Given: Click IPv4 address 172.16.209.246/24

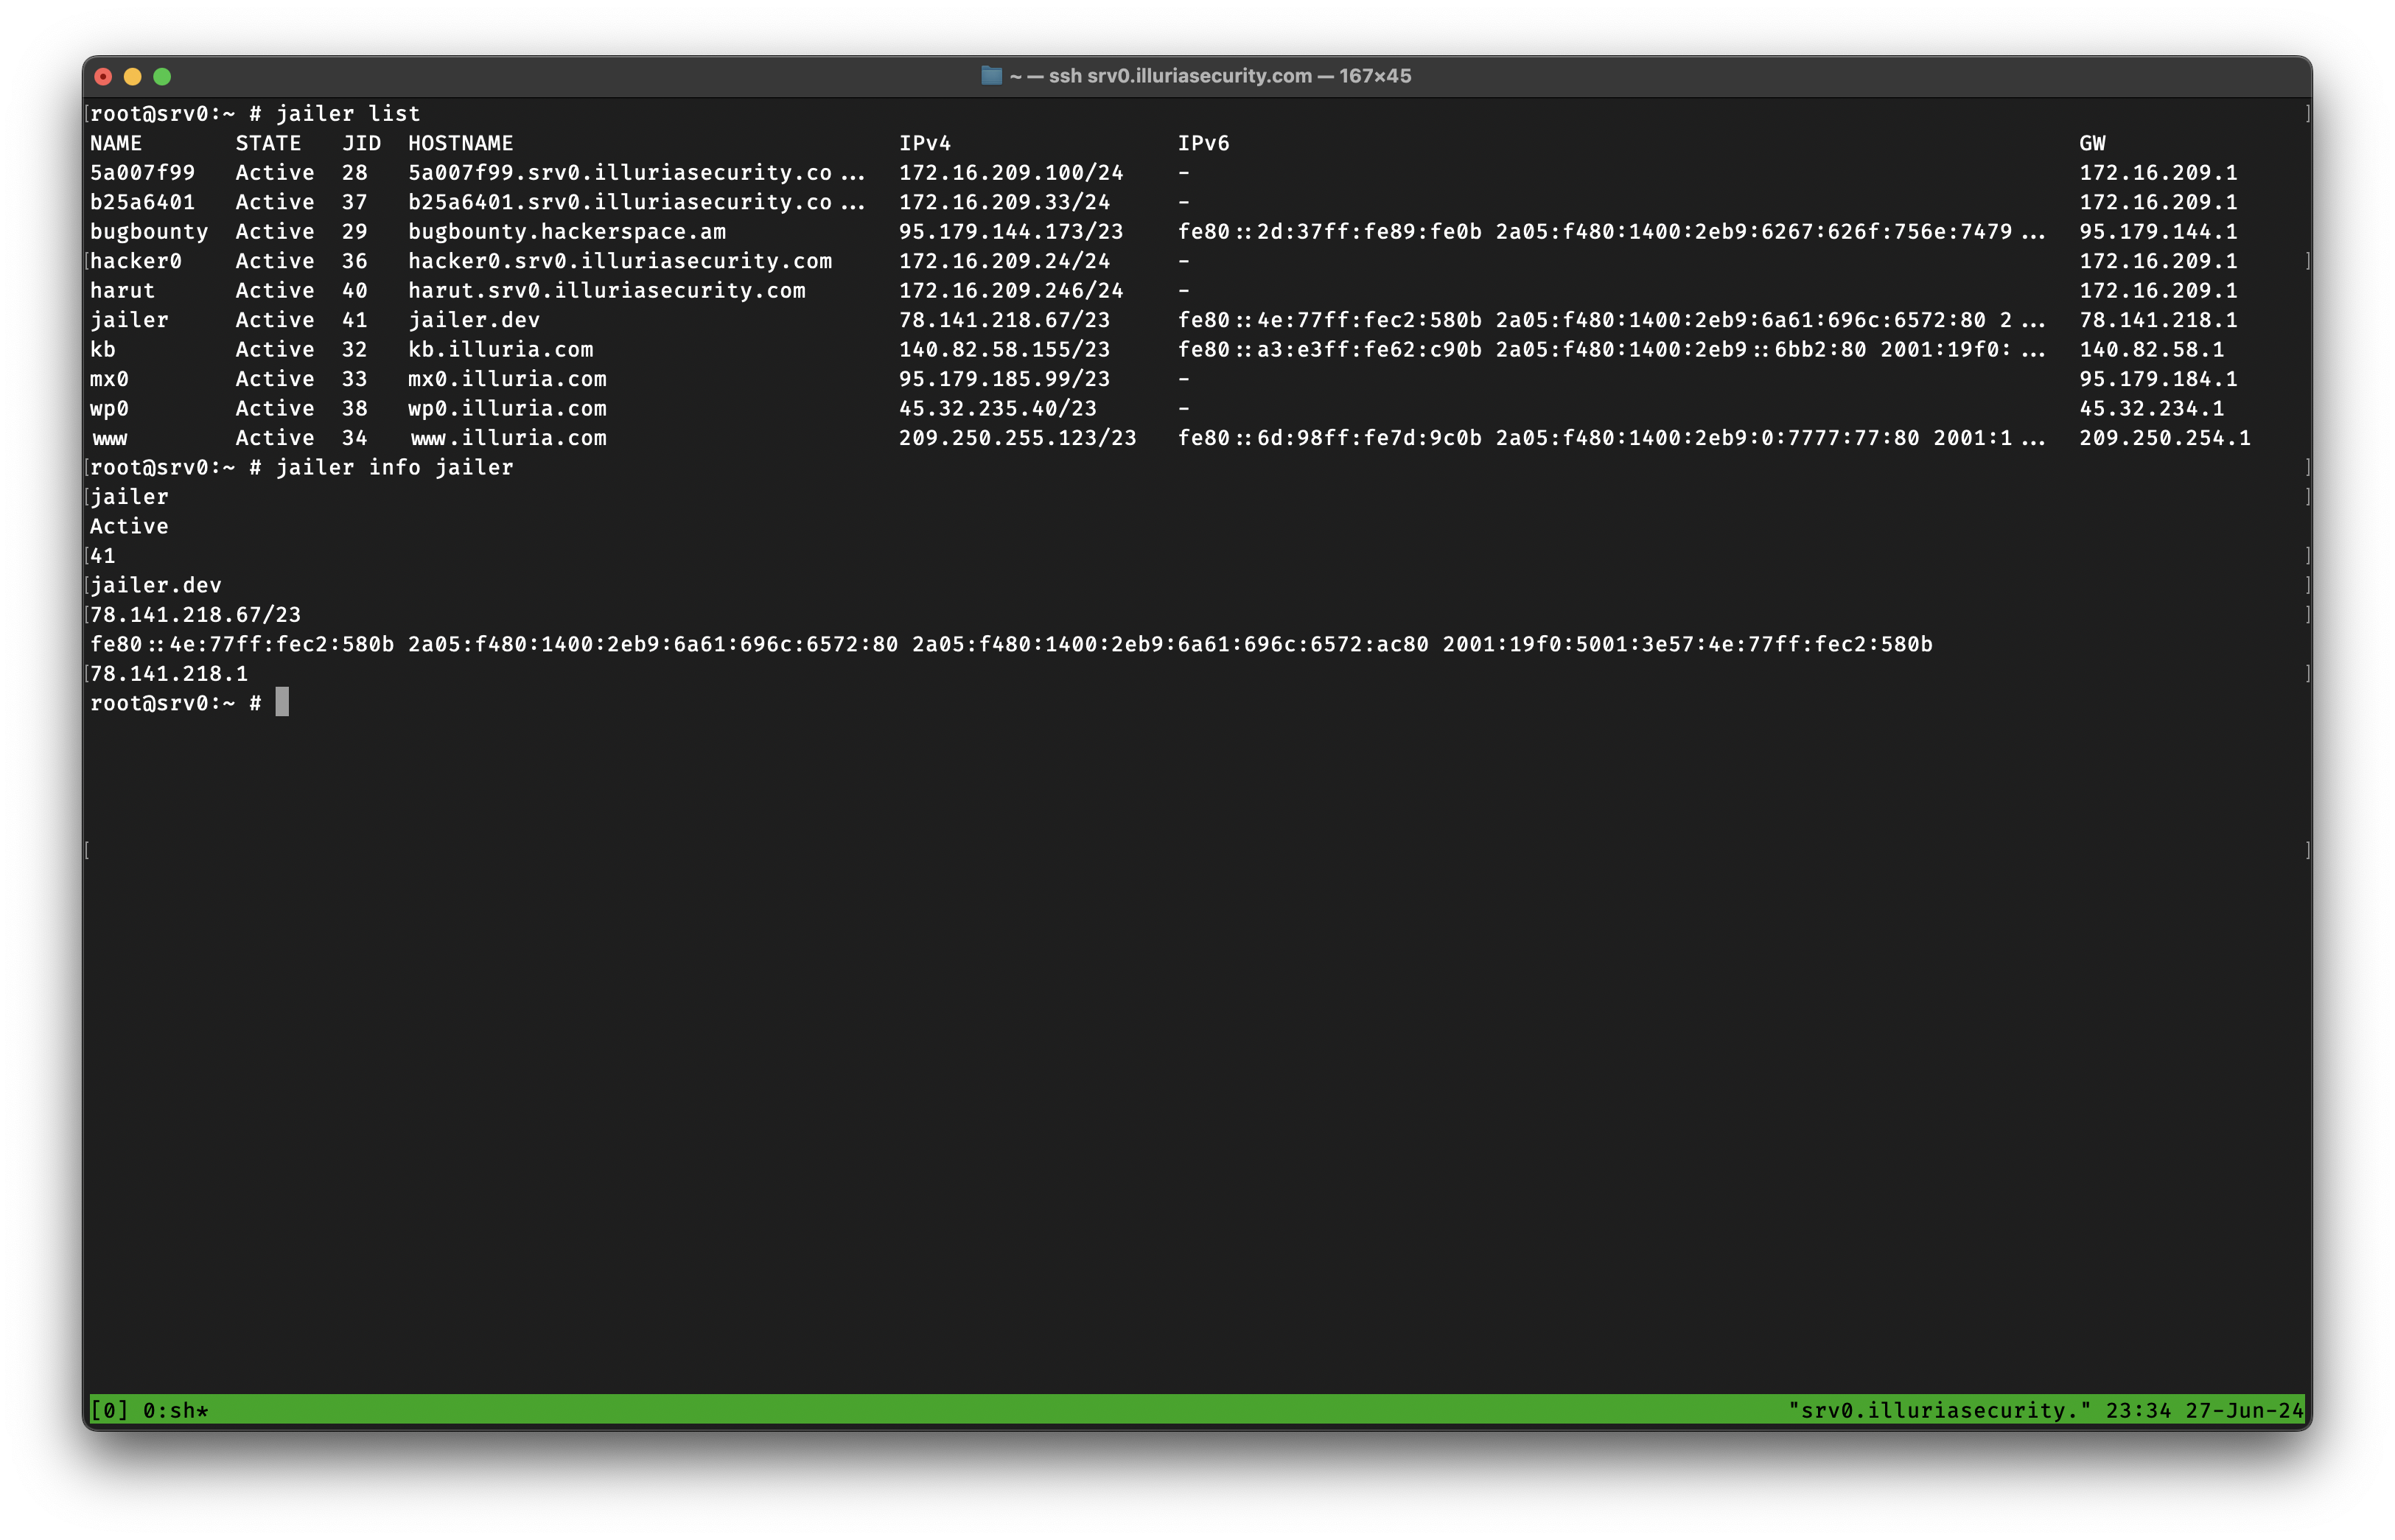Looking at the screenshot, I should click(x=1011, y=291).
